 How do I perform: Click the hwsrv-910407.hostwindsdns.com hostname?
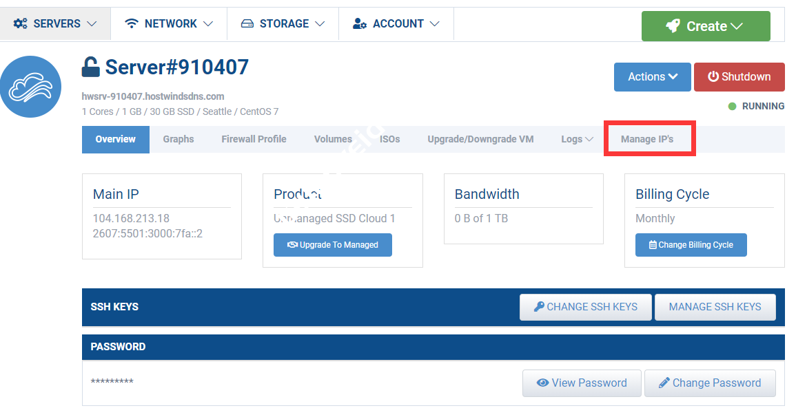(153, 96)
